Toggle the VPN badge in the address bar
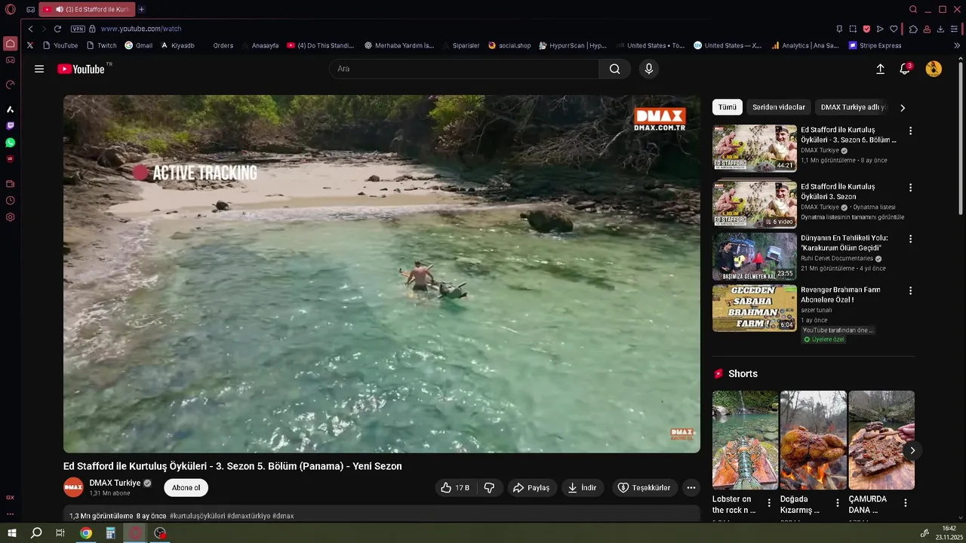This screenshot has height=543, width=966. 78,29
